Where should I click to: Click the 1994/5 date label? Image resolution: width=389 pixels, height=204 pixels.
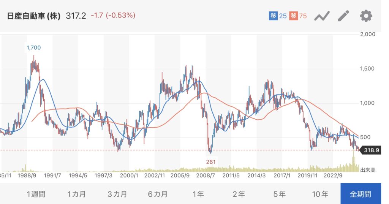(78, 176)
